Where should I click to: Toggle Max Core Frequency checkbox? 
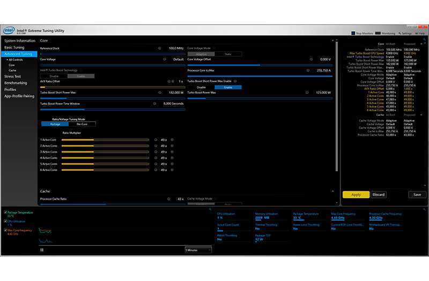point(5,230)
